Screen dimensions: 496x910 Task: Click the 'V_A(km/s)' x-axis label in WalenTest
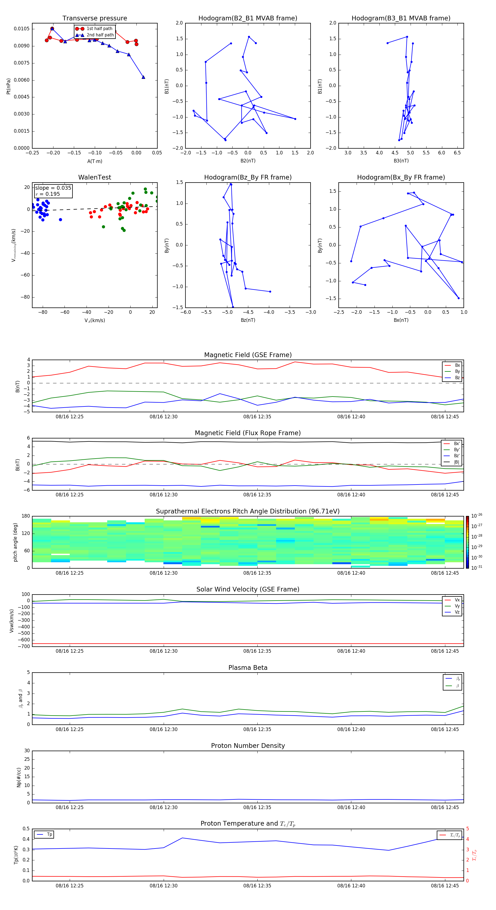coord(95,320)
